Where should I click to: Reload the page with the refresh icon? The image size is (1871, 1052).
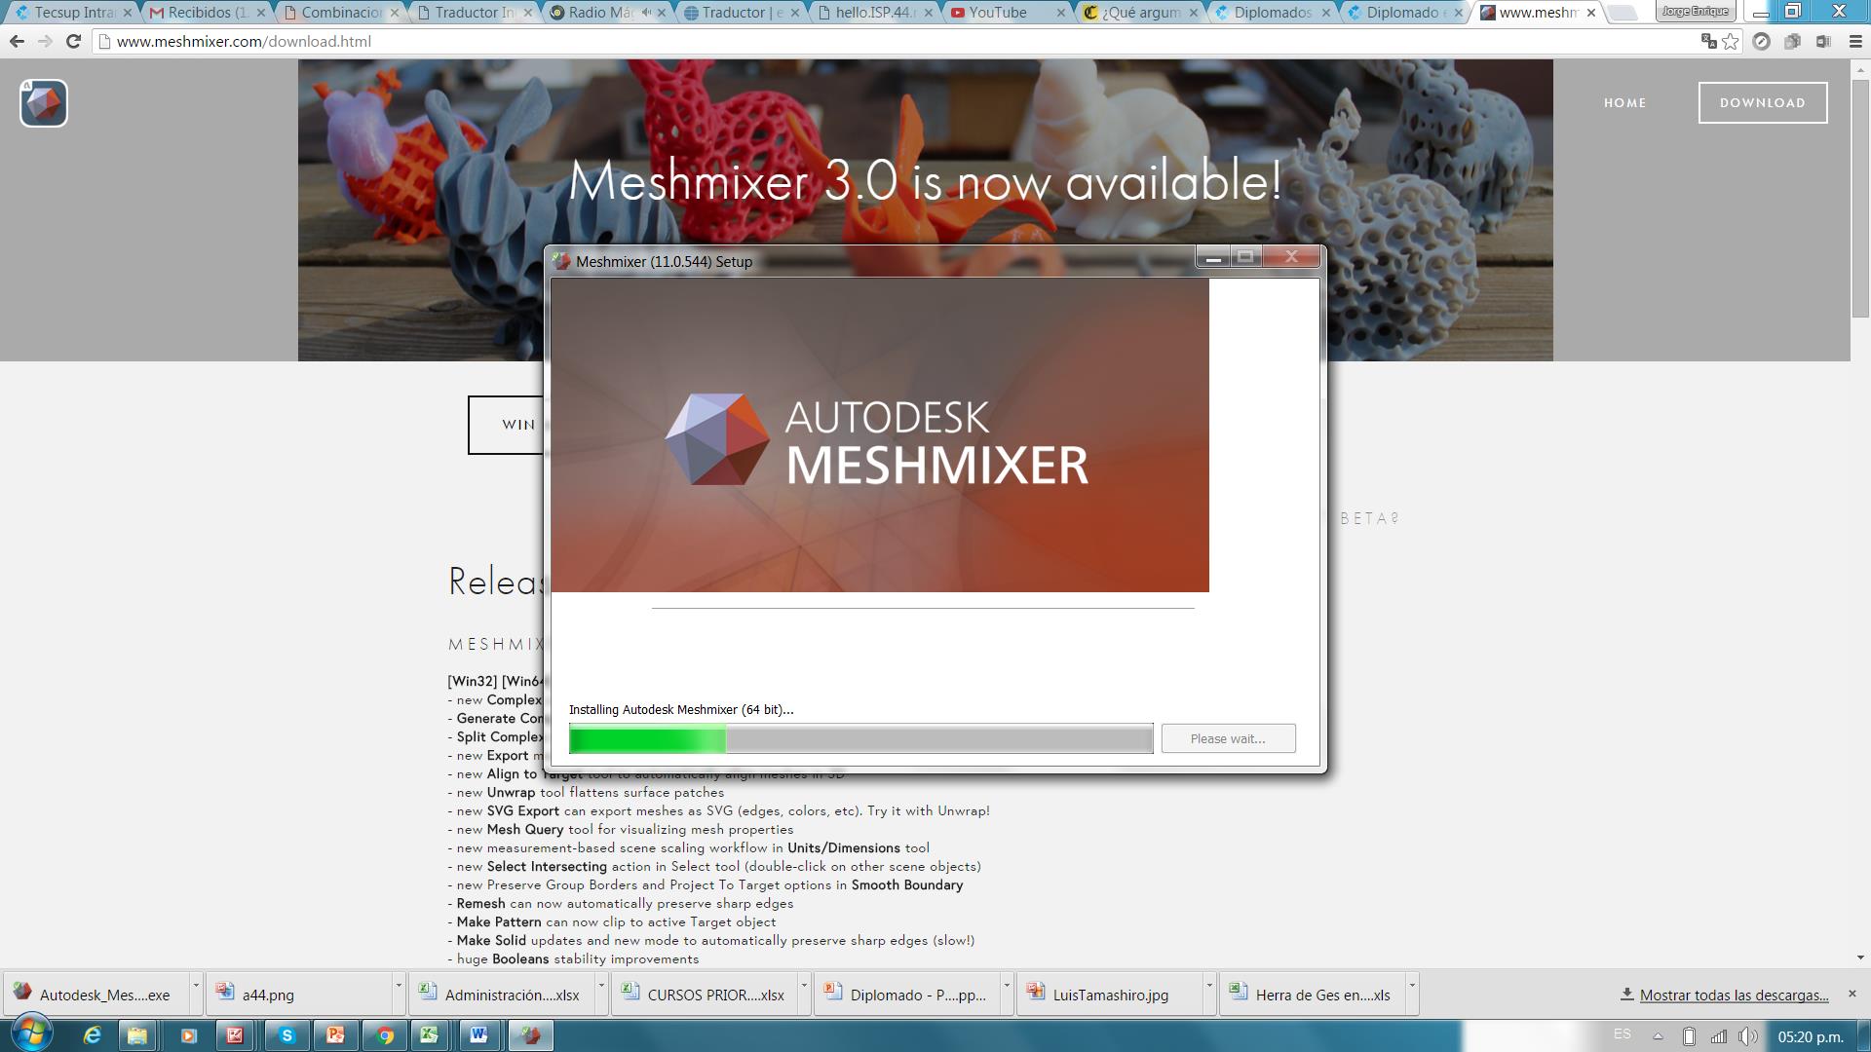[73, 41]
